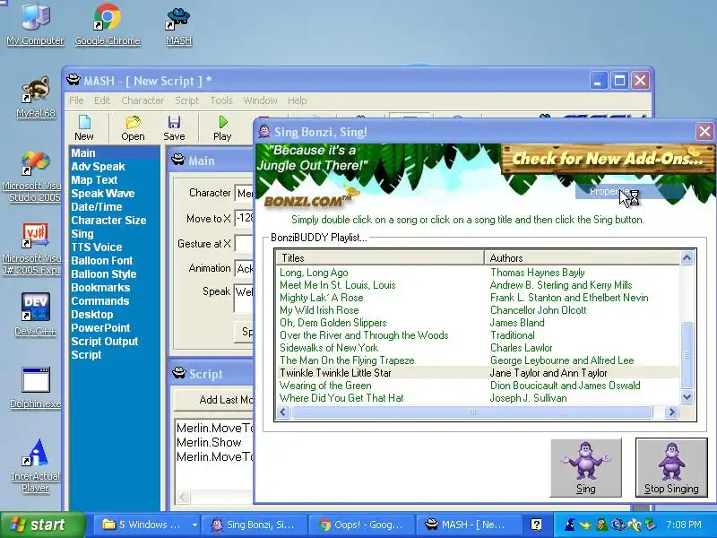Viewport: 717px width, 538px height.
Task: Click Check for New Add-Ons banner
Action: pos(608,159)
